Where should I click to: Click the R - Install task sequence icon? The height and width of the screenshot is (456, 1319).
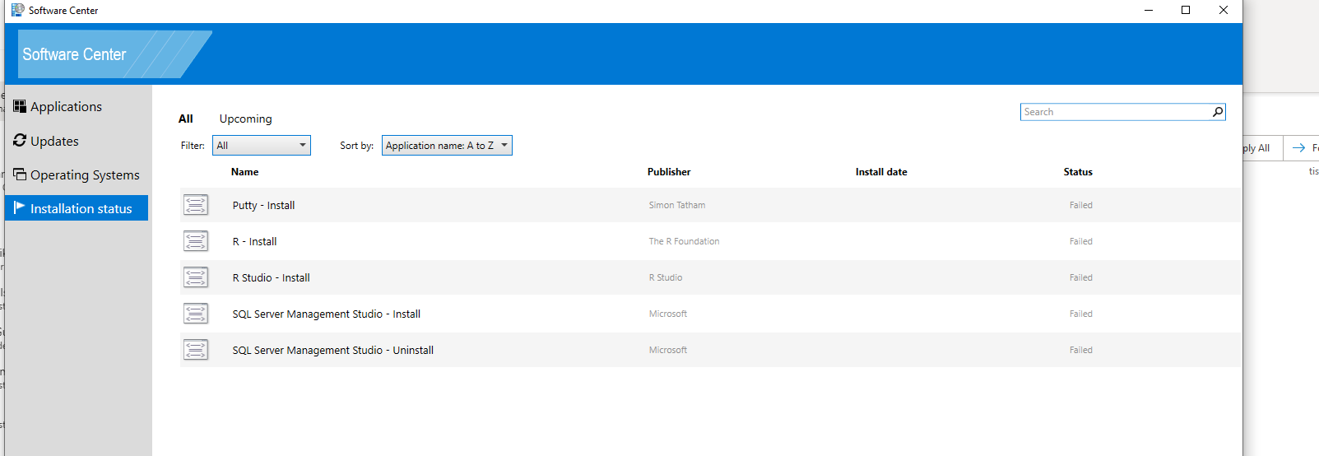click(196, 241)
